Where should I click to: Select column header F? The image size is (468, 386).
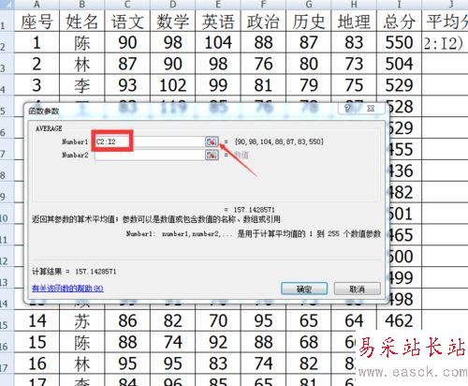tap(263, 5)
